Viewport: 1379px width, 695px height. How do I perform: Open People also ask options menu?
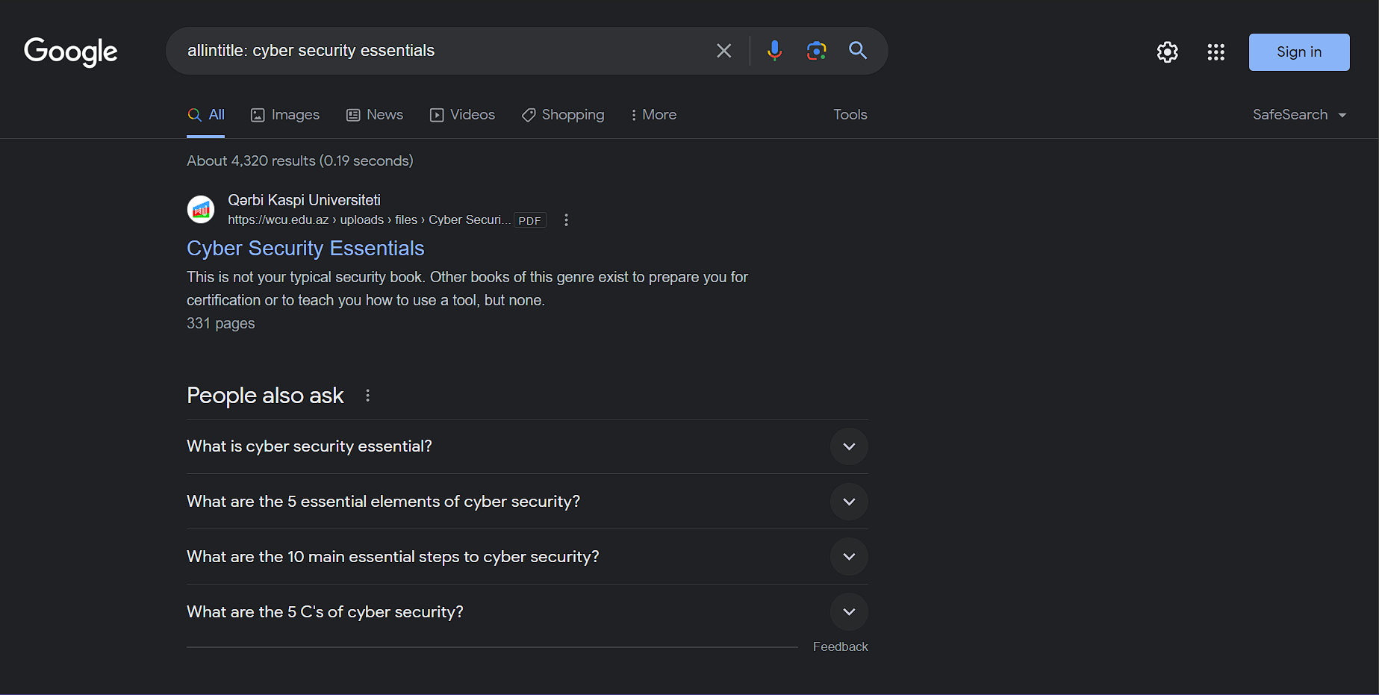tap(367, 396)
